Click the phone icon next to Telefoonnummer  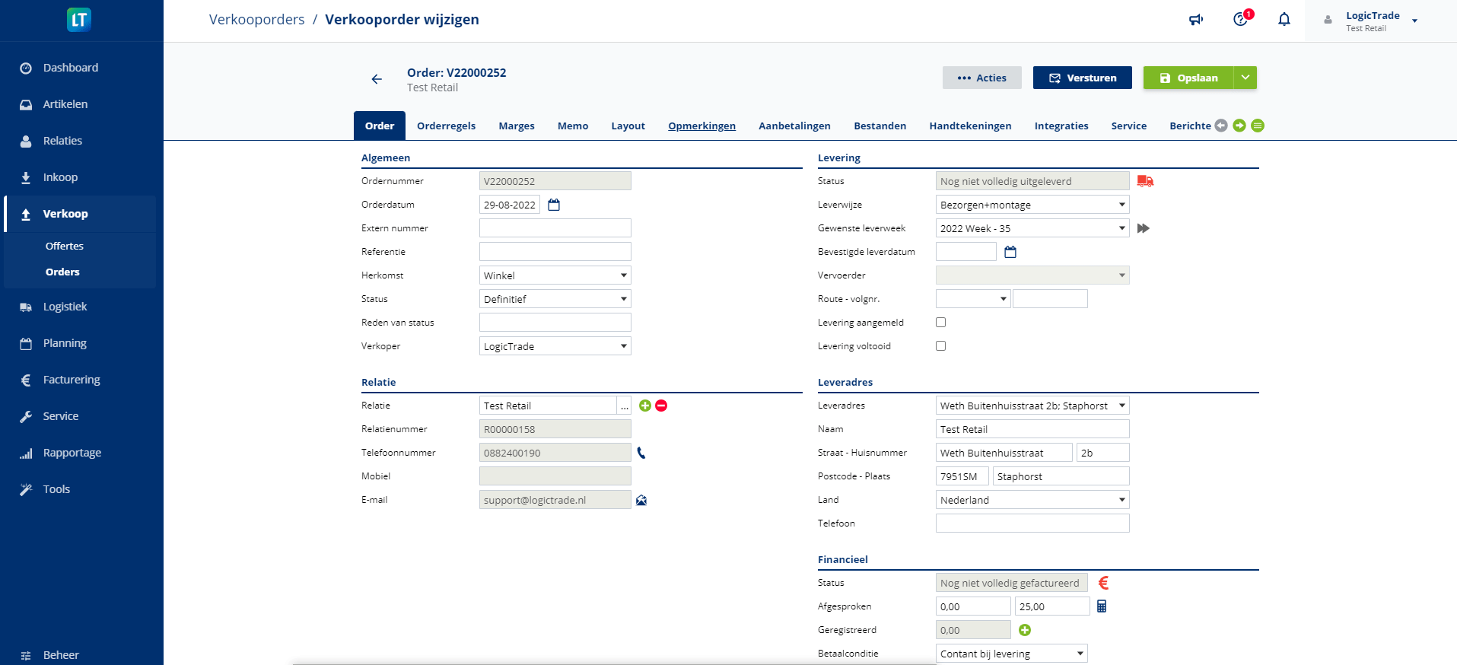[x=641, y=453]
